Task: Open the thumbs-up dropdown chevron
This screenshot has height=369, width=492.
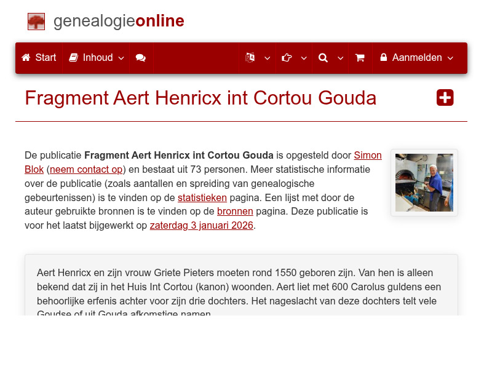Action: coord(303,58)
